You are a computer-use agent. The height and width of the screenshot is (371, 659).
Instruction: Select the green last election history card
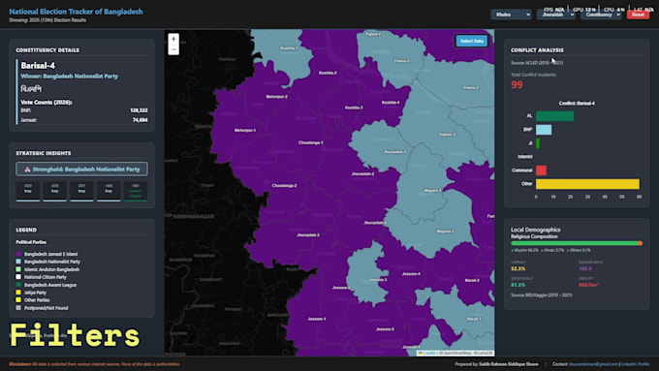click(136, 191)
